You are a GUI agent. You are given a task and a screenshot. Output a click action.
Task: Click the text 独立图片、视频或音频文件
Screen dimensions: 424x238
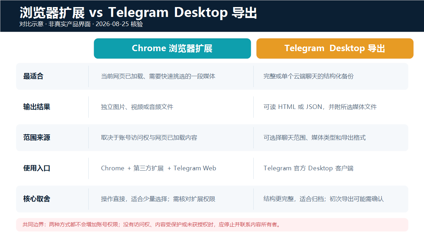(x=137, y=107)
